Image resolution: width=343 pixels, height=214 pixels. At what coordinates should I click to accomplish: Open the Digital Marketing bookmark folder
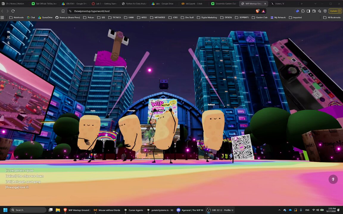(x=207, y=18)
